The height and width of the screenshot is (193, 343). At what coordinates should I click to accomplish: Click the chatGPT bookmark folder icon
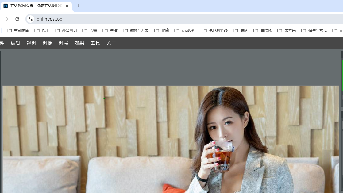(x=177, y=30)
